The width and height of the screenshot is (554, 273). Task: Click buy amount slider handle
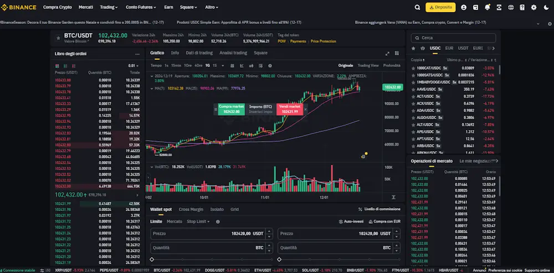[152, 260]
